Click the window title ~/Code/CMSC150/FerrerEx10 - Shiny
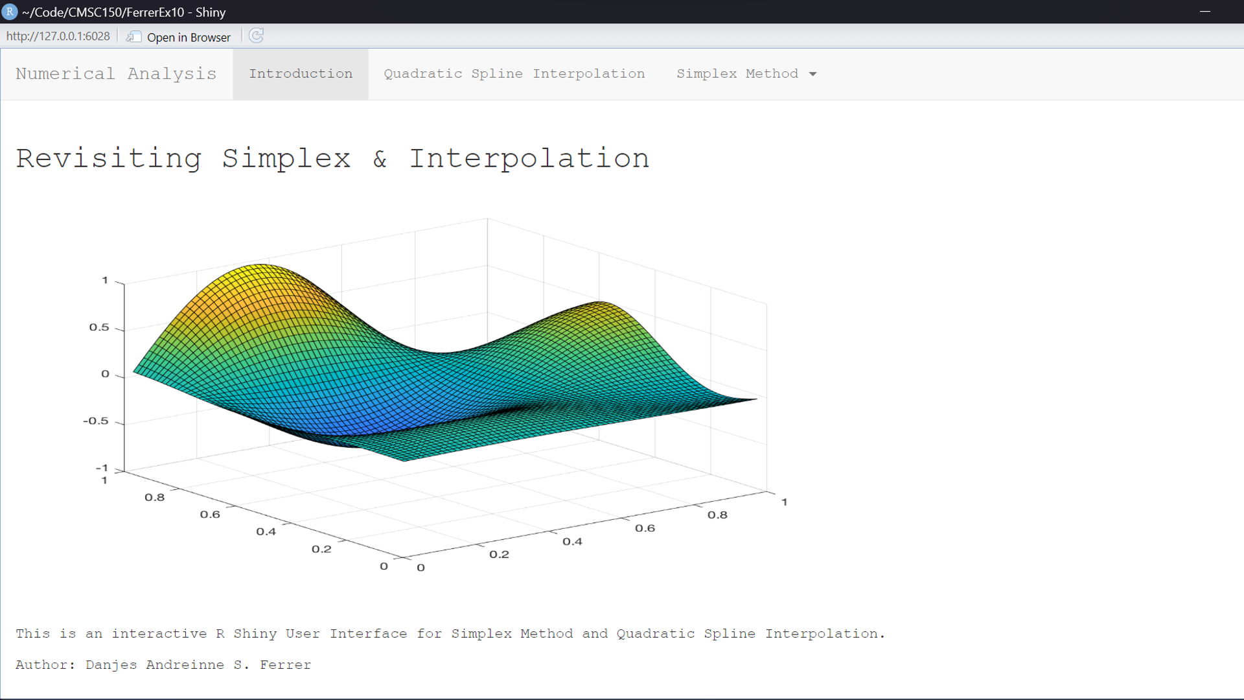This screenshot has width=1244, height=700. 124,12
